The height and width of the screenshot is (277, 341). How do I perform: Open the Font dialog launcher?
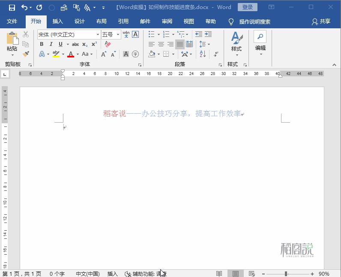(140, 65)
